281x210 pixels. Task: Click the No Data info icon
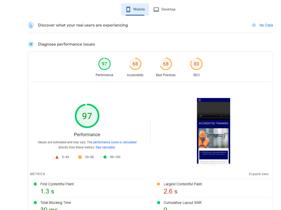254,25
